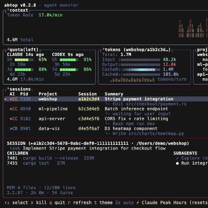Click the Total 1.7M tokens line
Screen dimensions: 208x208
tap(116, 55)
